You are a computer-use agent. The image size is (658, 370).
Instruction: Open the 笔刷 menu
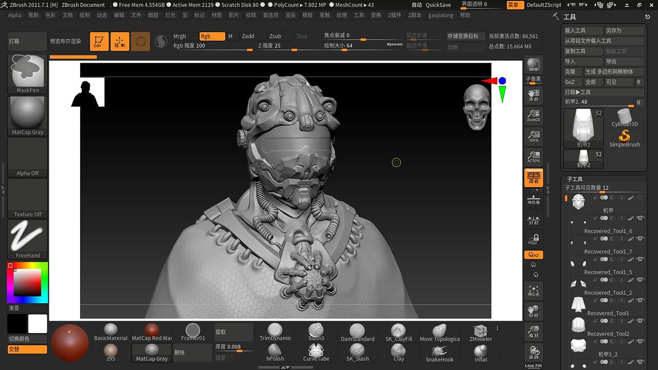point(33,15)
